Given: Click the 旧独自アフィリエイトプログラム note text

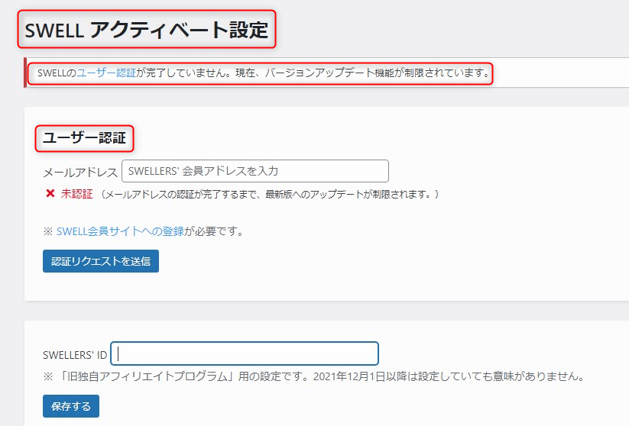Looking at the screenshot, I should coord(314,376).
